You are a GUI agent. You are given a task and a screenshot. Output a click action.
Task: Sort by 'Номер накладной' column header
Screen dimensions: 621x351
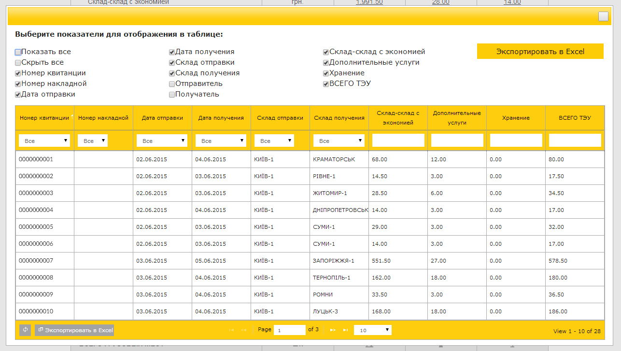(103, 118)
